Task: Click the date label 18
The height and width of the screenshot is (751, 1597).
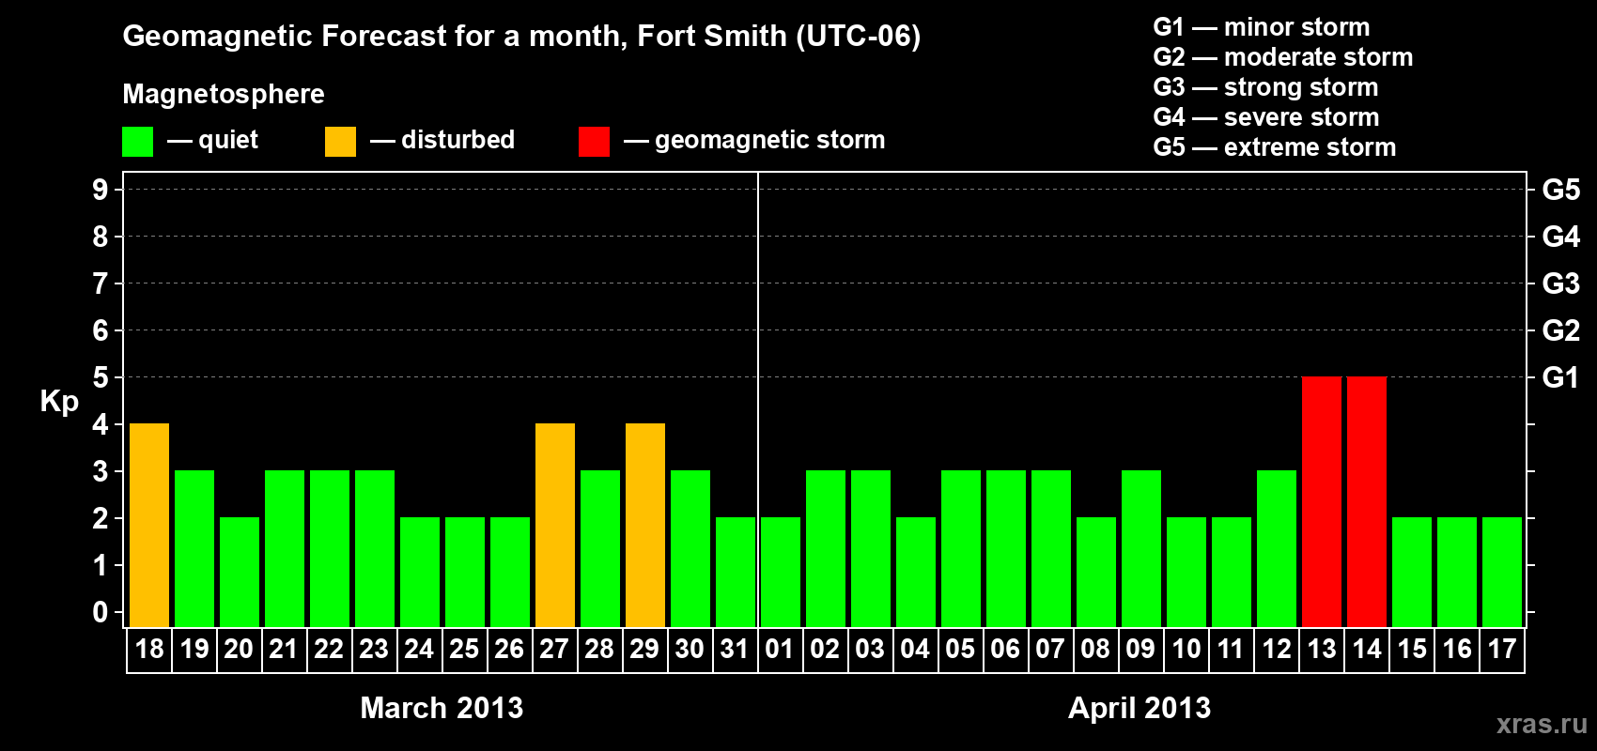Action: pyautogui.click(x=149, y=650)
